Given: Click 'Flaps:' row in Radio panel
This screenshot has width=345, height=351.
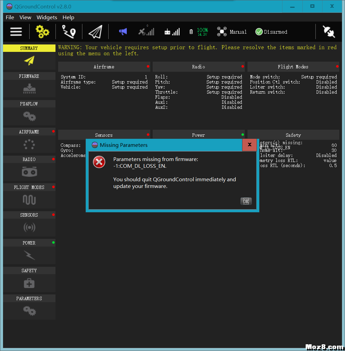Looking at the screenshot, I should [198, 97].
